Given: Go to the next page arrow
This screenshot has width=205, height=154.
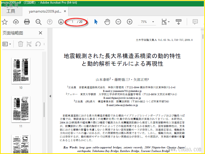Looking at the screenshot, I should (61, 22).
